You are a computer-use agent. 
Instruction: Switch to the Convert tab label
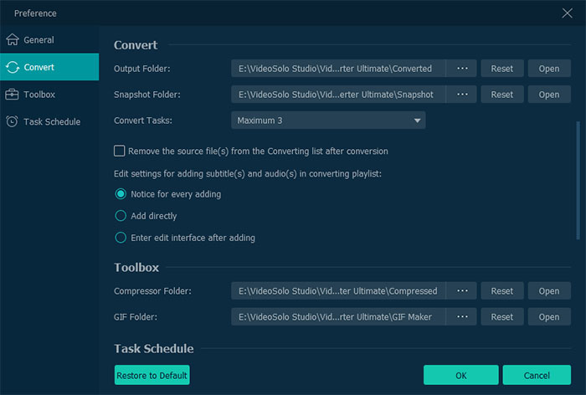(39, 67)
